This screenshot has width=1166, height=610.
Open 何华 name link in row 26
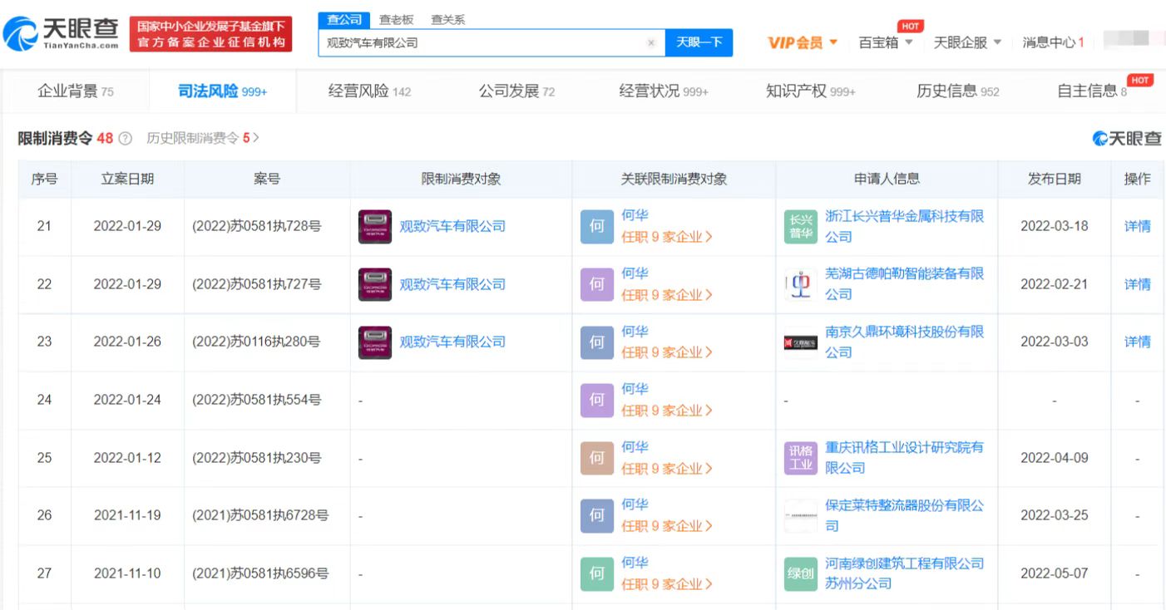[x=635, y=504]
